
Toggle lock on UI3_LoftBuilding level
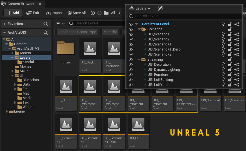point(230,79)
